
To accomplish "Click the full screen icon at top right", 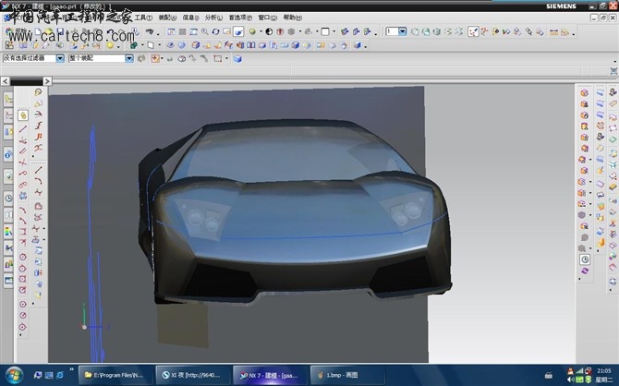I will (613, 71).
